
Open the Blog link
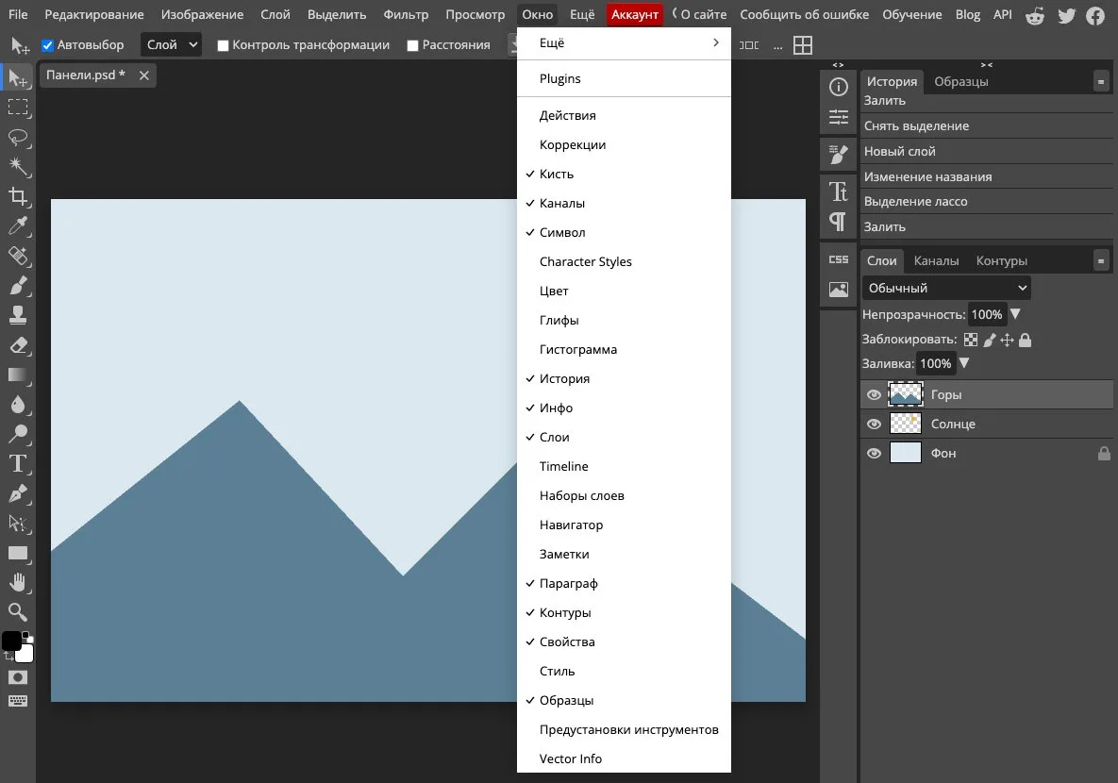(x=968, y=14)
